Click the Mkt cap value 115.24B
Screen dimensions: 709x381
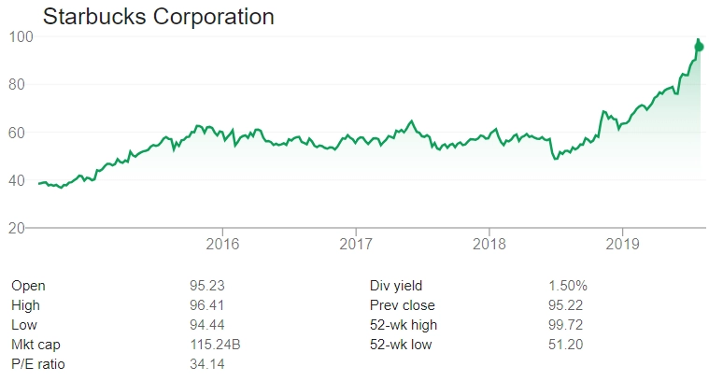click(215, 345)
